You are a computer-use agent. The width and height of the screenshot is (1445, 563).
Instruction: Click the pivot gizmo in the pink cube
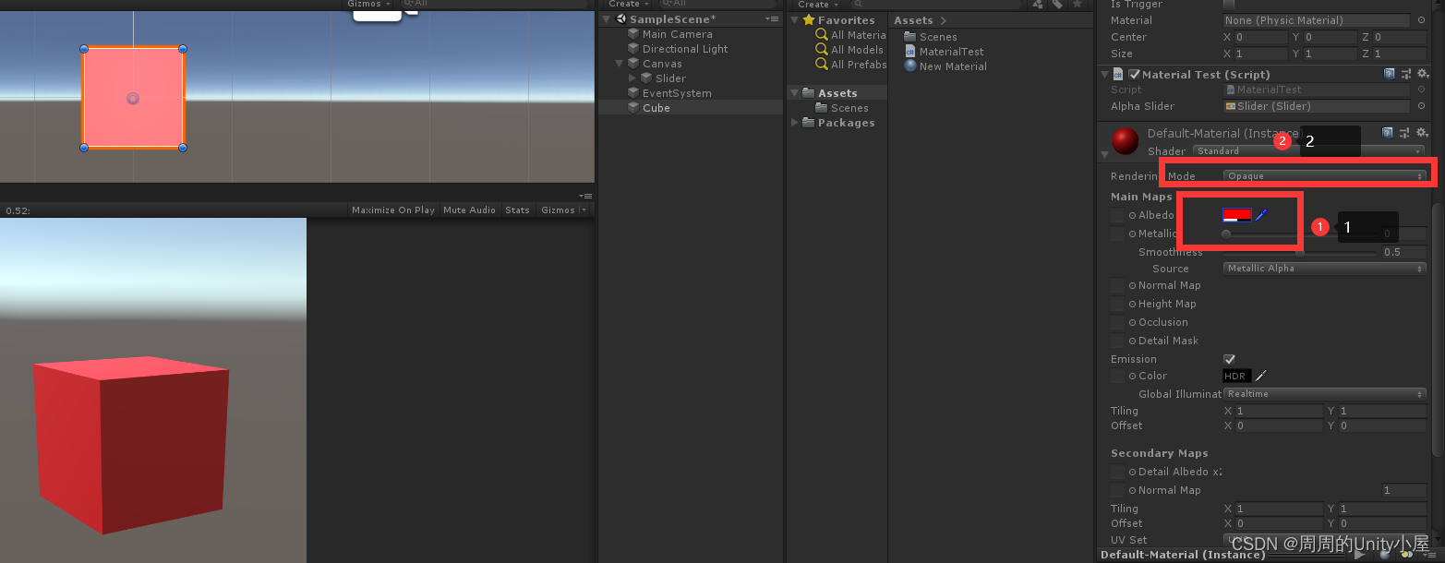coord(133,98)
